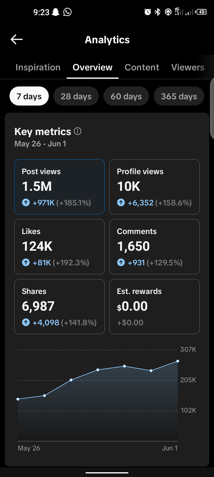
Task: Select the 60 days range chip
Action: [126, 96]
